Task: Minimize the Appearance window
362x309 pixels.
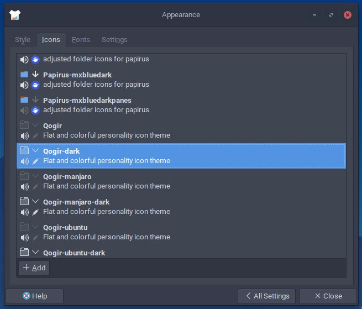Action: point(314,15)
